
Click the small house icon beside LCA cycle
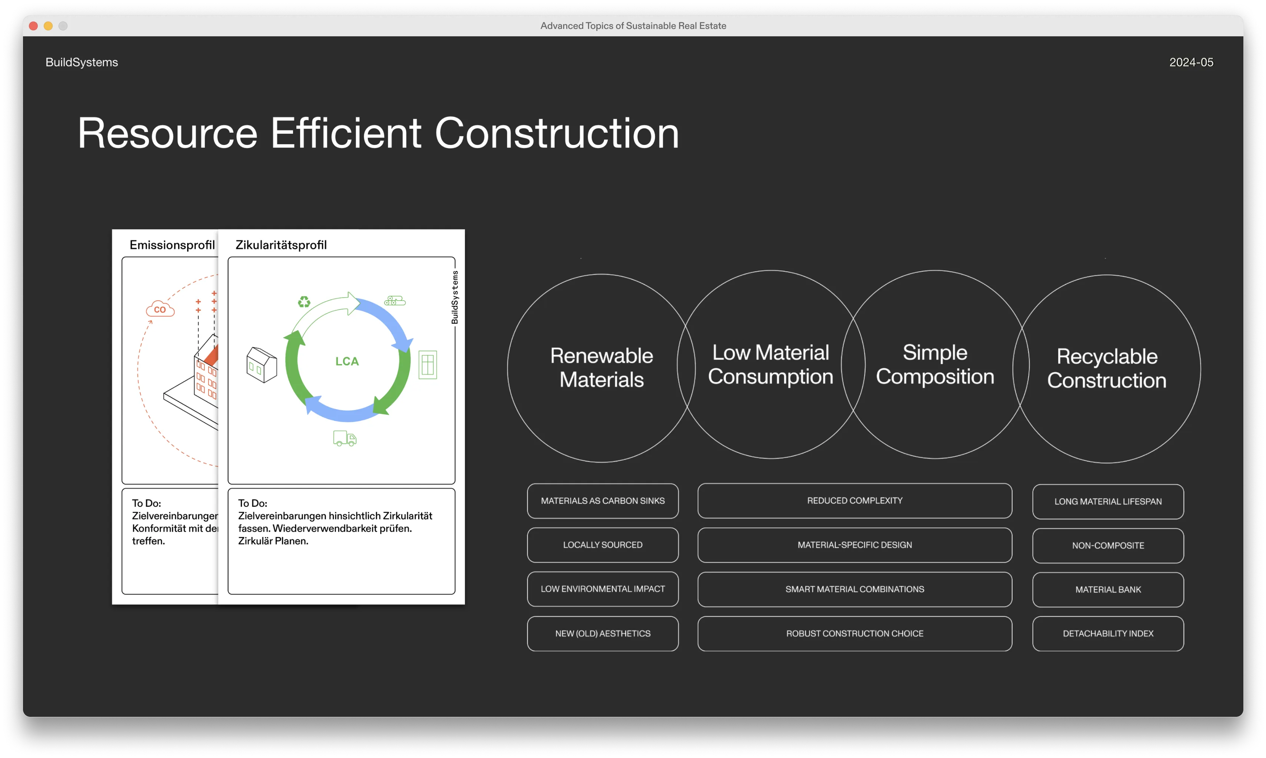point(261,365)
